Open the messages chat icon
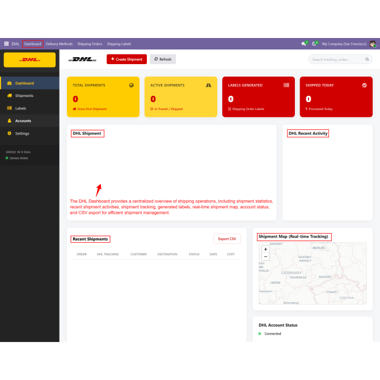380x380 pixels. click(303, 44)
